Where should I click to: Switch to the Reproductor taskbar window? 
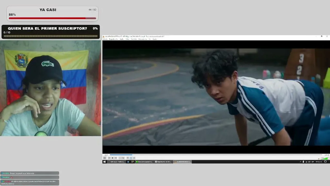[163, 162]
